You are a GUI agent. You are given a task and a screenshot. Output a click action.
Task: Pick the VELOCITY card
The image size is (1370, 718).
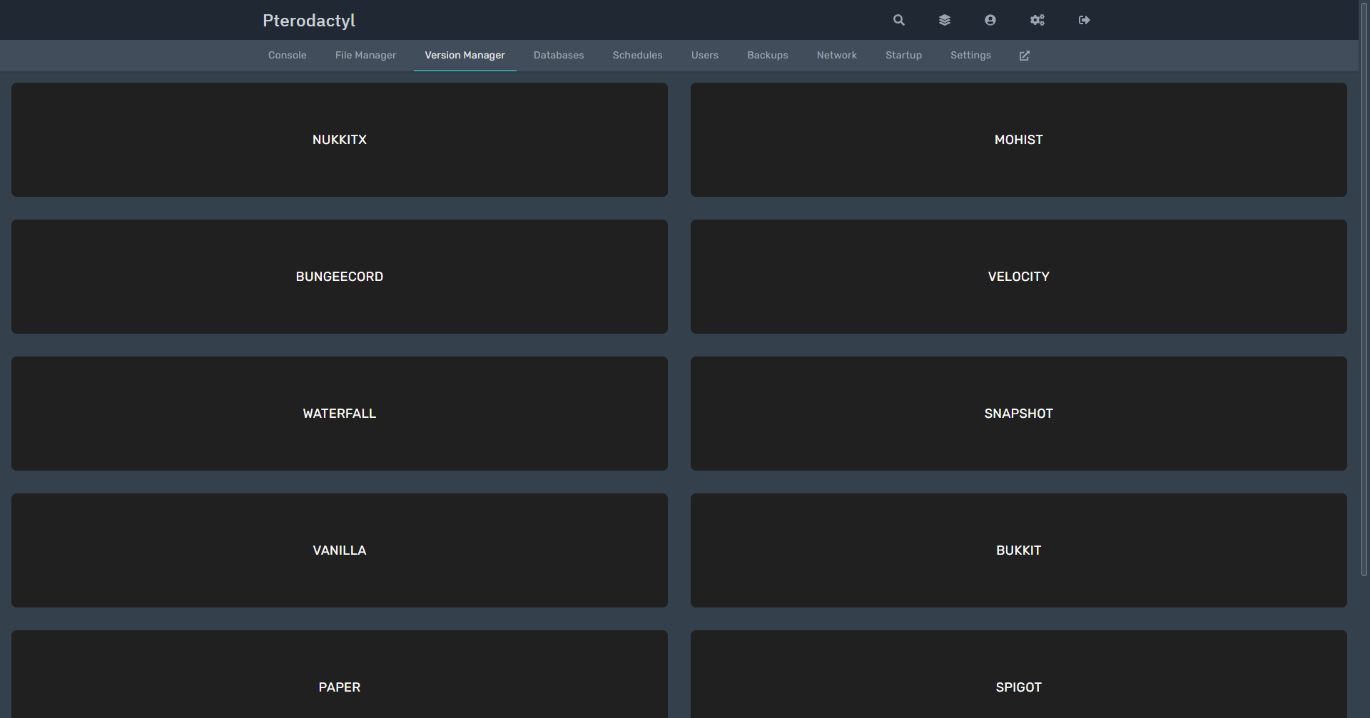pyautogui.click(x=1019, y=277)
